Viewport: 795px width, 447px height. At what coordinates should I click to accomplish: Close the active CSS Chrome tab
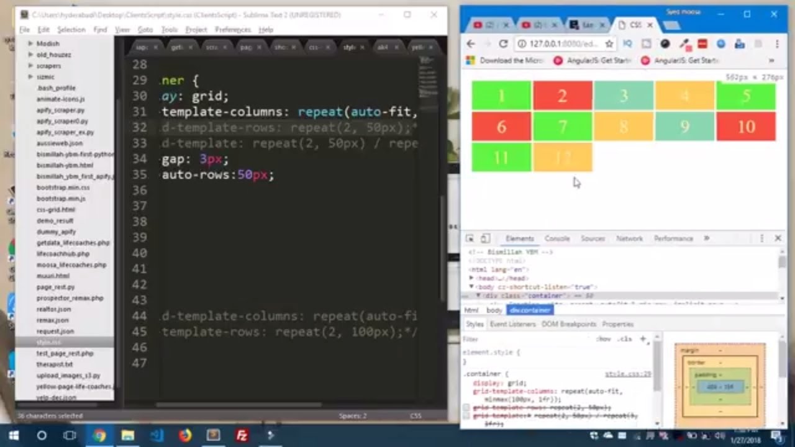[650, 25]
